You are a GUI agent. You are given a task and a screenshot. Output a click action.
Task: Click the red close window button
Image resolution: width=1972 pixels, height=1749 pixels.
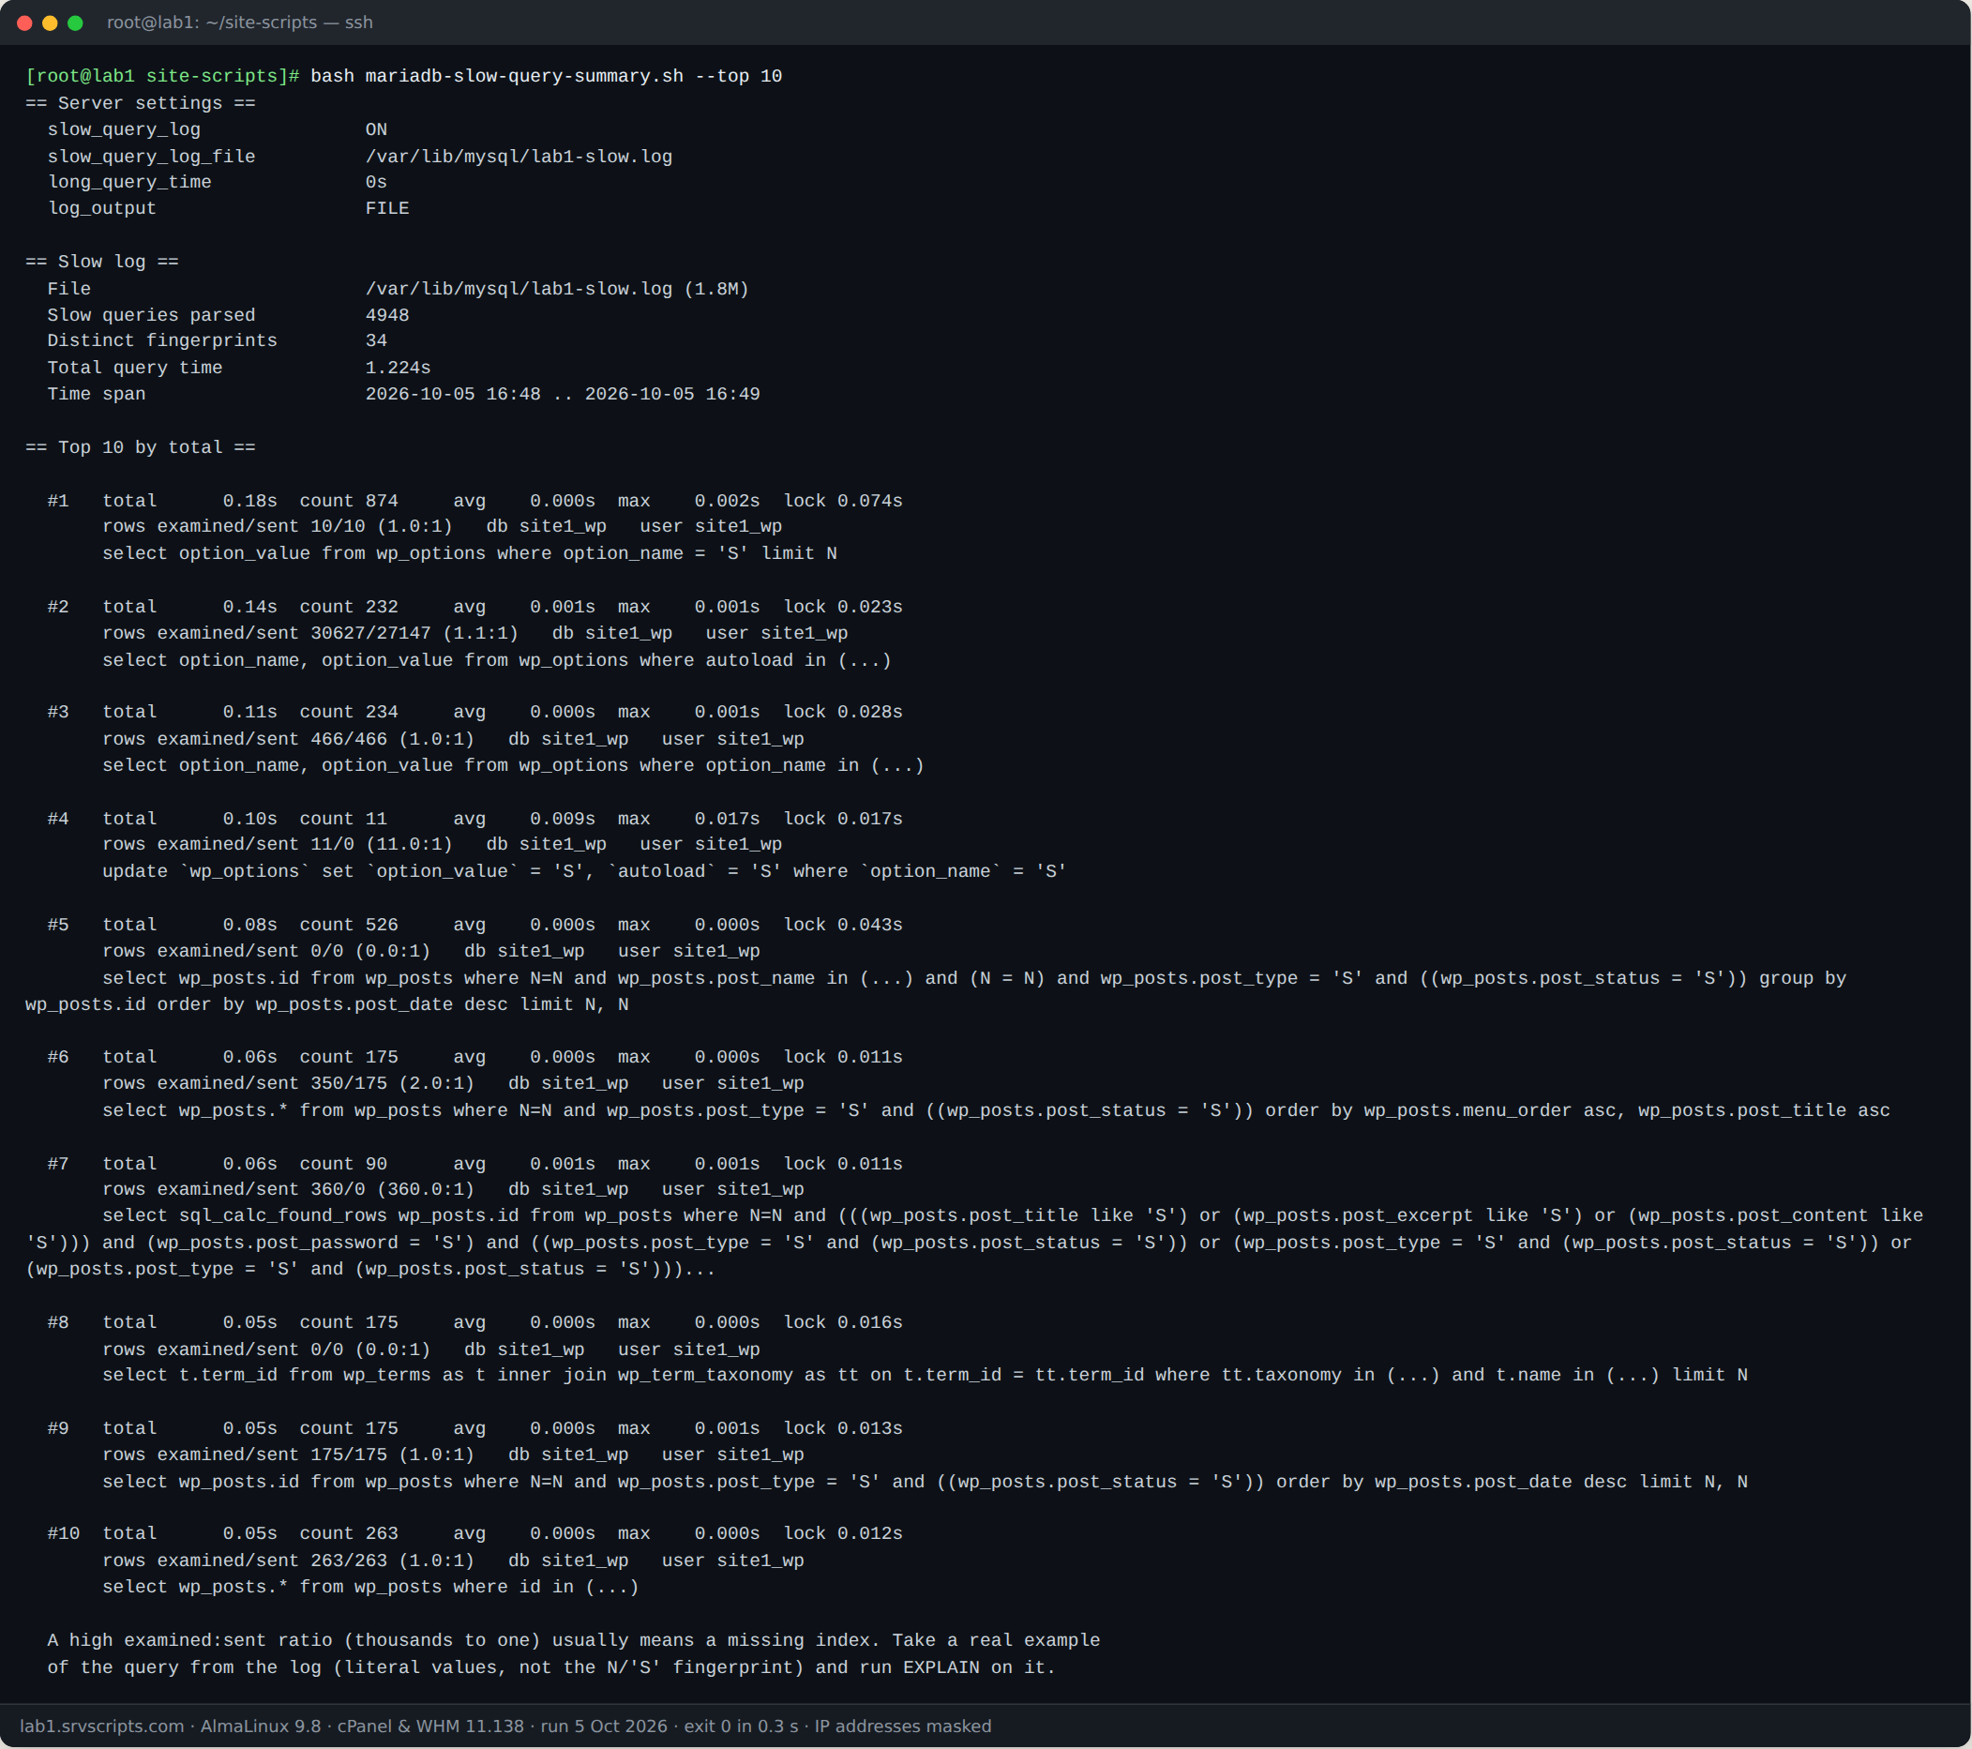pyautogui.click(x=25, y=23)
